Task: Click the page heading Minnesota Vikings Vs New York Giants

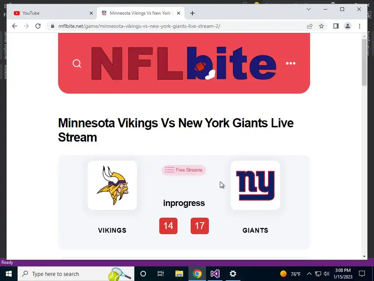Action: coord(176,130)
